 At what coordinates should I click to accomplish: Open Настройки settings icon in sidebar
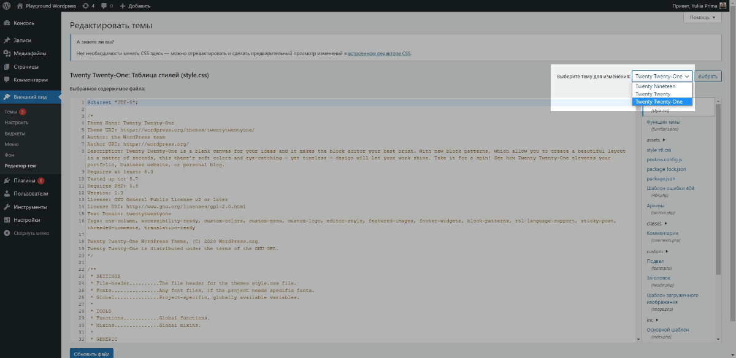(x=7, y=219)
